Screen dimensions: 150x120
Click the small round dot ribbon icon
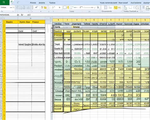[x=59, y=8]
